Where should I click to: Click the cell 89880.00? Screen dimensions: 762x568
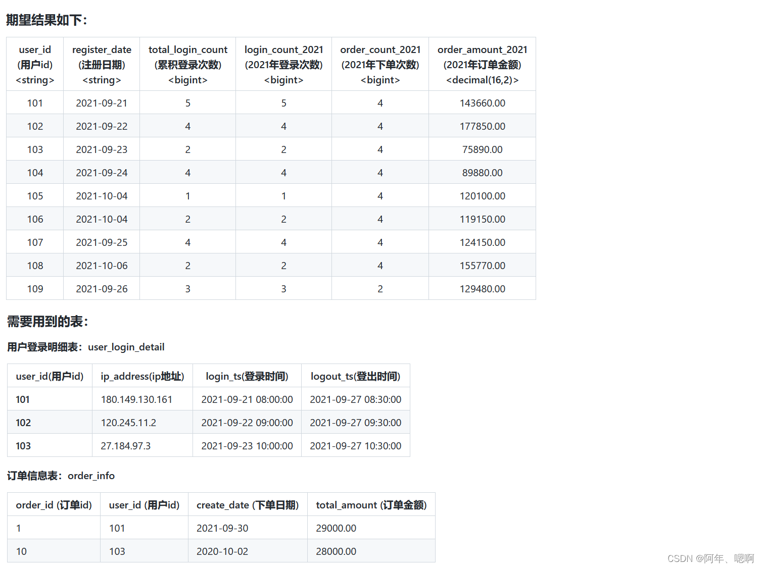point(483,173)
